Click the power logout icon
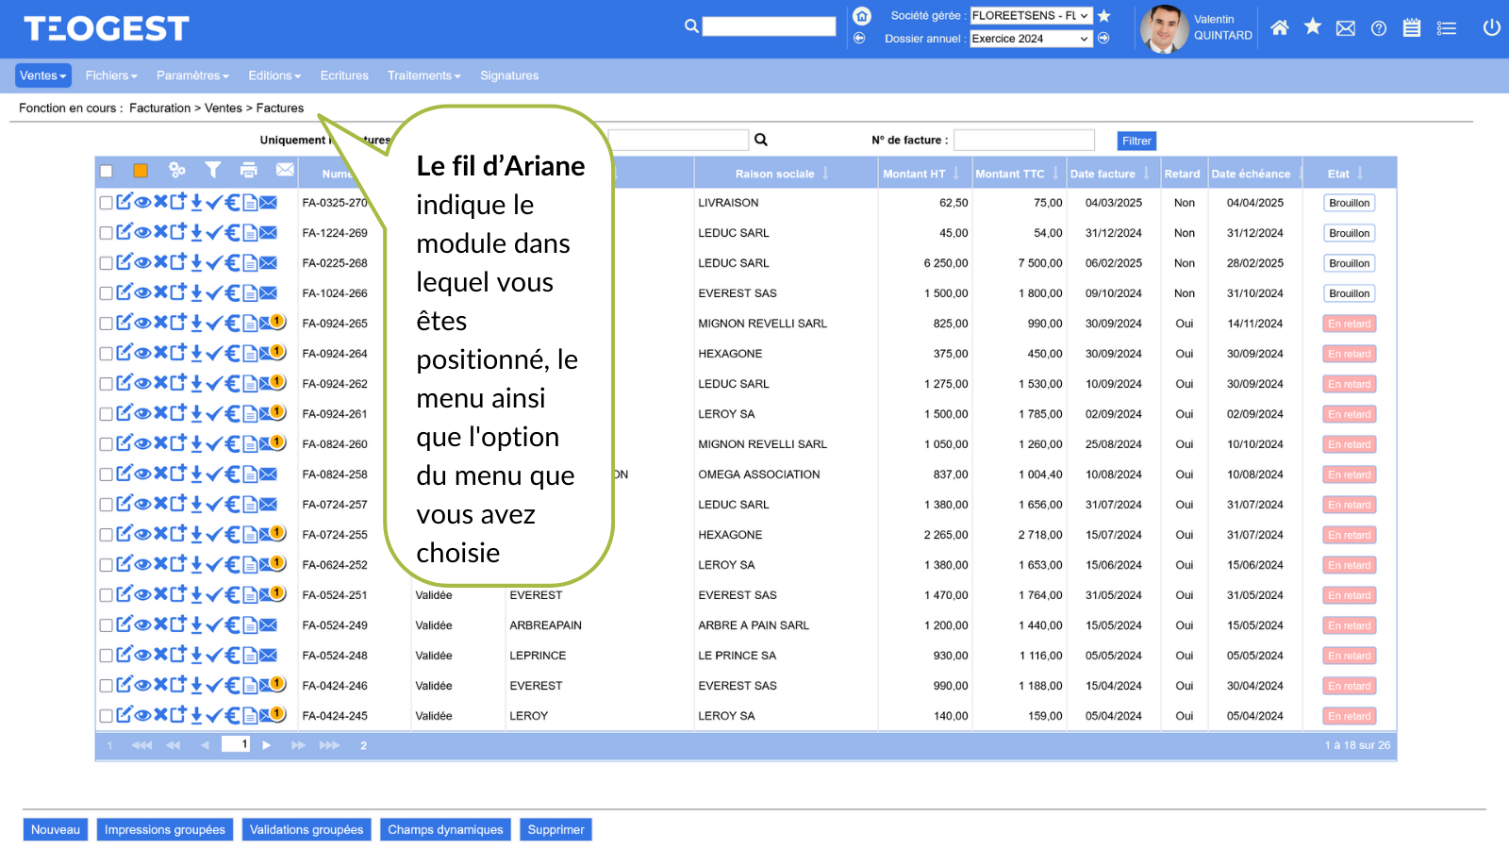Screen dimensions: 1509x849 tap(1491, 28)
